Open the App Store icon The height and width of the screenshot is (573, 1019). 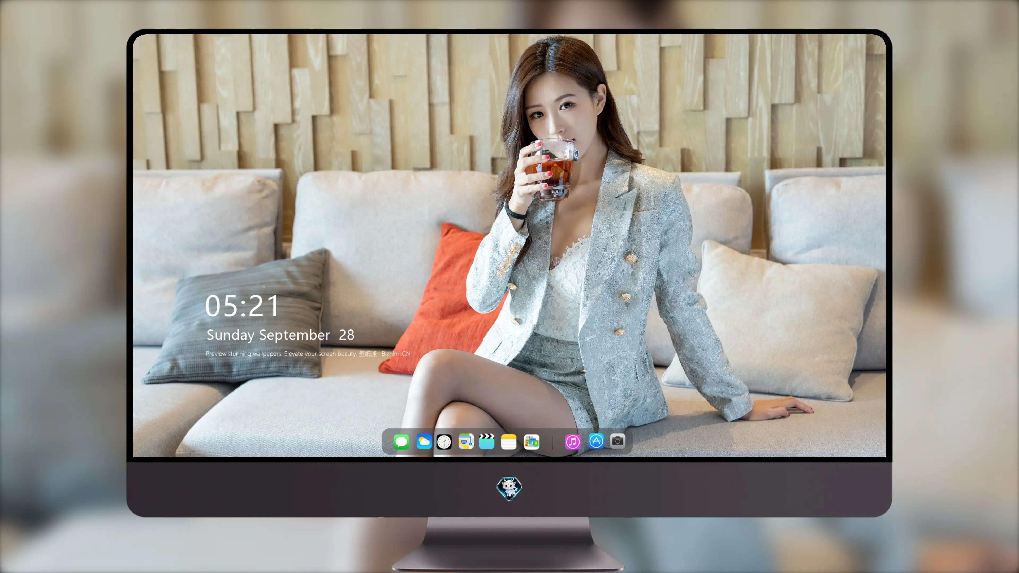[596, 441]
